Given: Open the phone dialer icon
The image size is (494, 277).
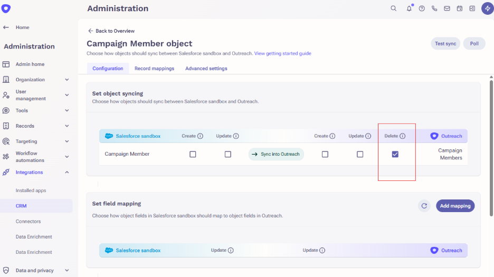Looking at the screenshot, I should tap(434, 8).
